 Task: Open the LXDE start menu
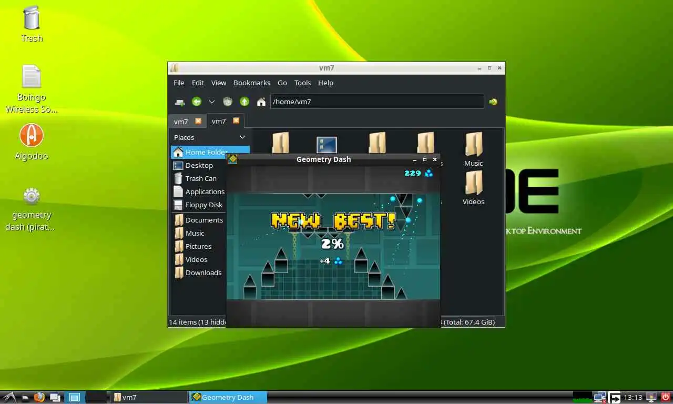coord(9,397)
